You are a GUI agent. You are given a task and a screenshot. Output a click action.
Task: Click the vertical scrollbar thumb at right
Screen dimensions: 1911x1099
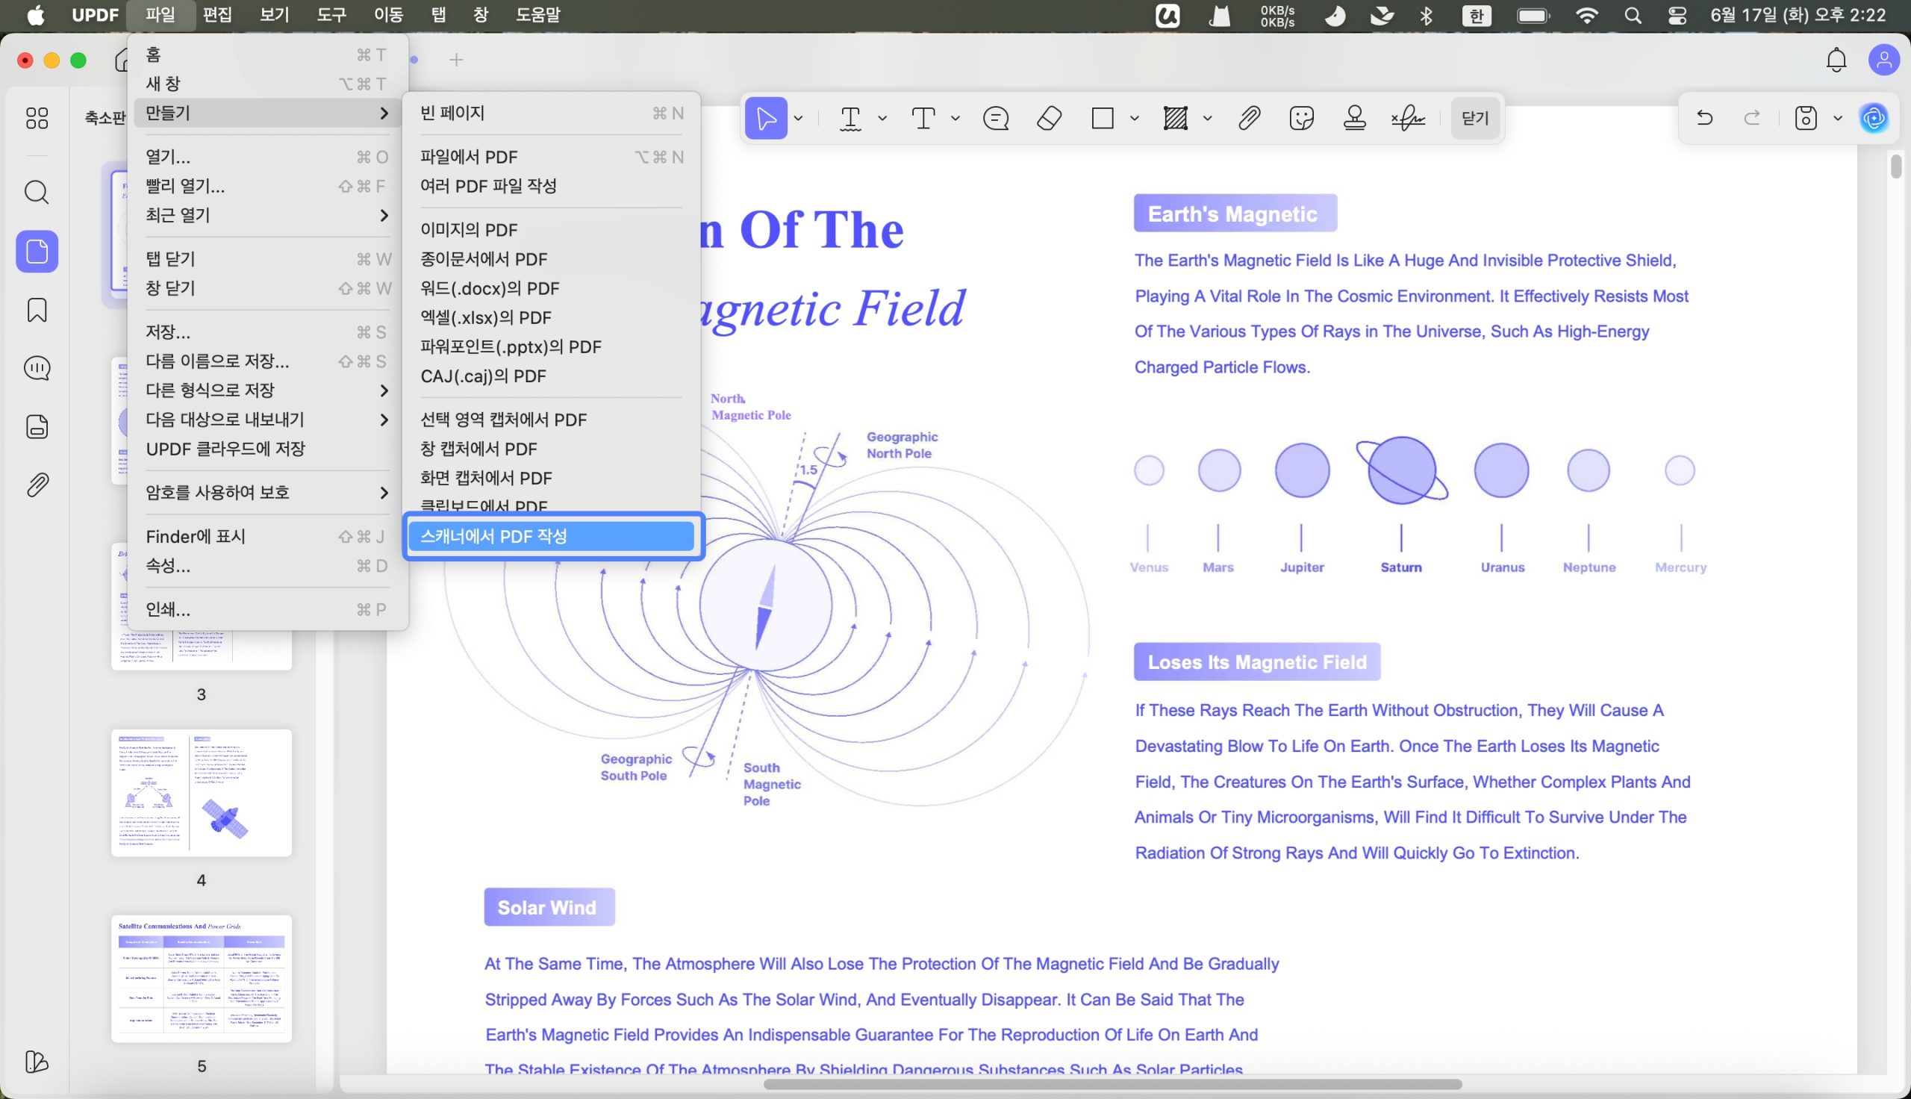(x=1896, y=166)
